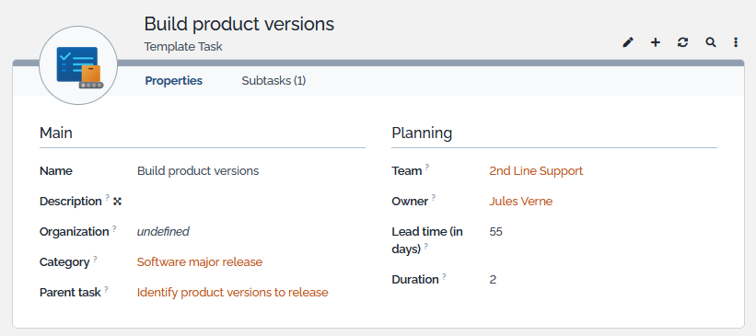Image resolution: width=756 pixels, height=336 pixels.
Task: Follow the Identify product versions to release link
Action: (232, 293)
